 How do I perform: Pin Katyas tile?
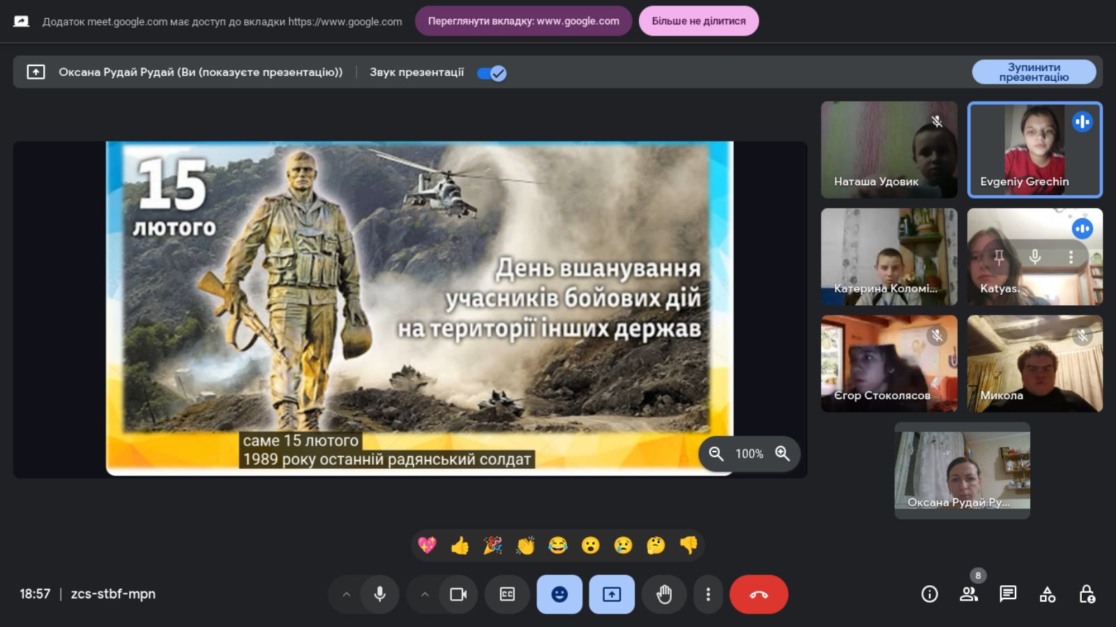pos(999,257)
